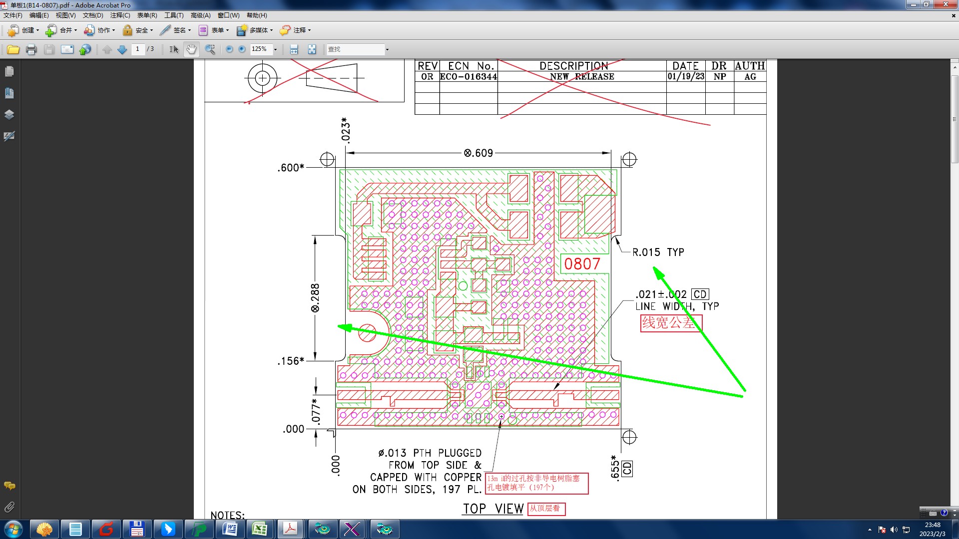The width and height of the screenshot is (959, 539).
Task: Fit one full page with the fit-page icon
Action: pyautogui.click(x=312, y=49)
